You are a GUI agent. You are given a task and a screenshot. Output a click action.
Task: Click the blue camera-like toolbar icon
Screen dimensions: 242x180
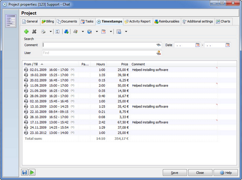tap(89, 32)
